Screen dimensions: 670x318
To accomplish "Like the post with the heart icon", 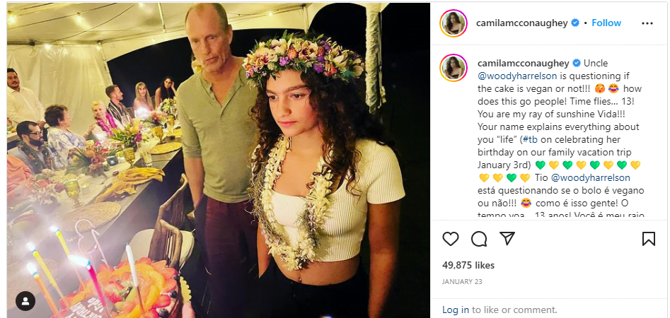I will [451, 239].
